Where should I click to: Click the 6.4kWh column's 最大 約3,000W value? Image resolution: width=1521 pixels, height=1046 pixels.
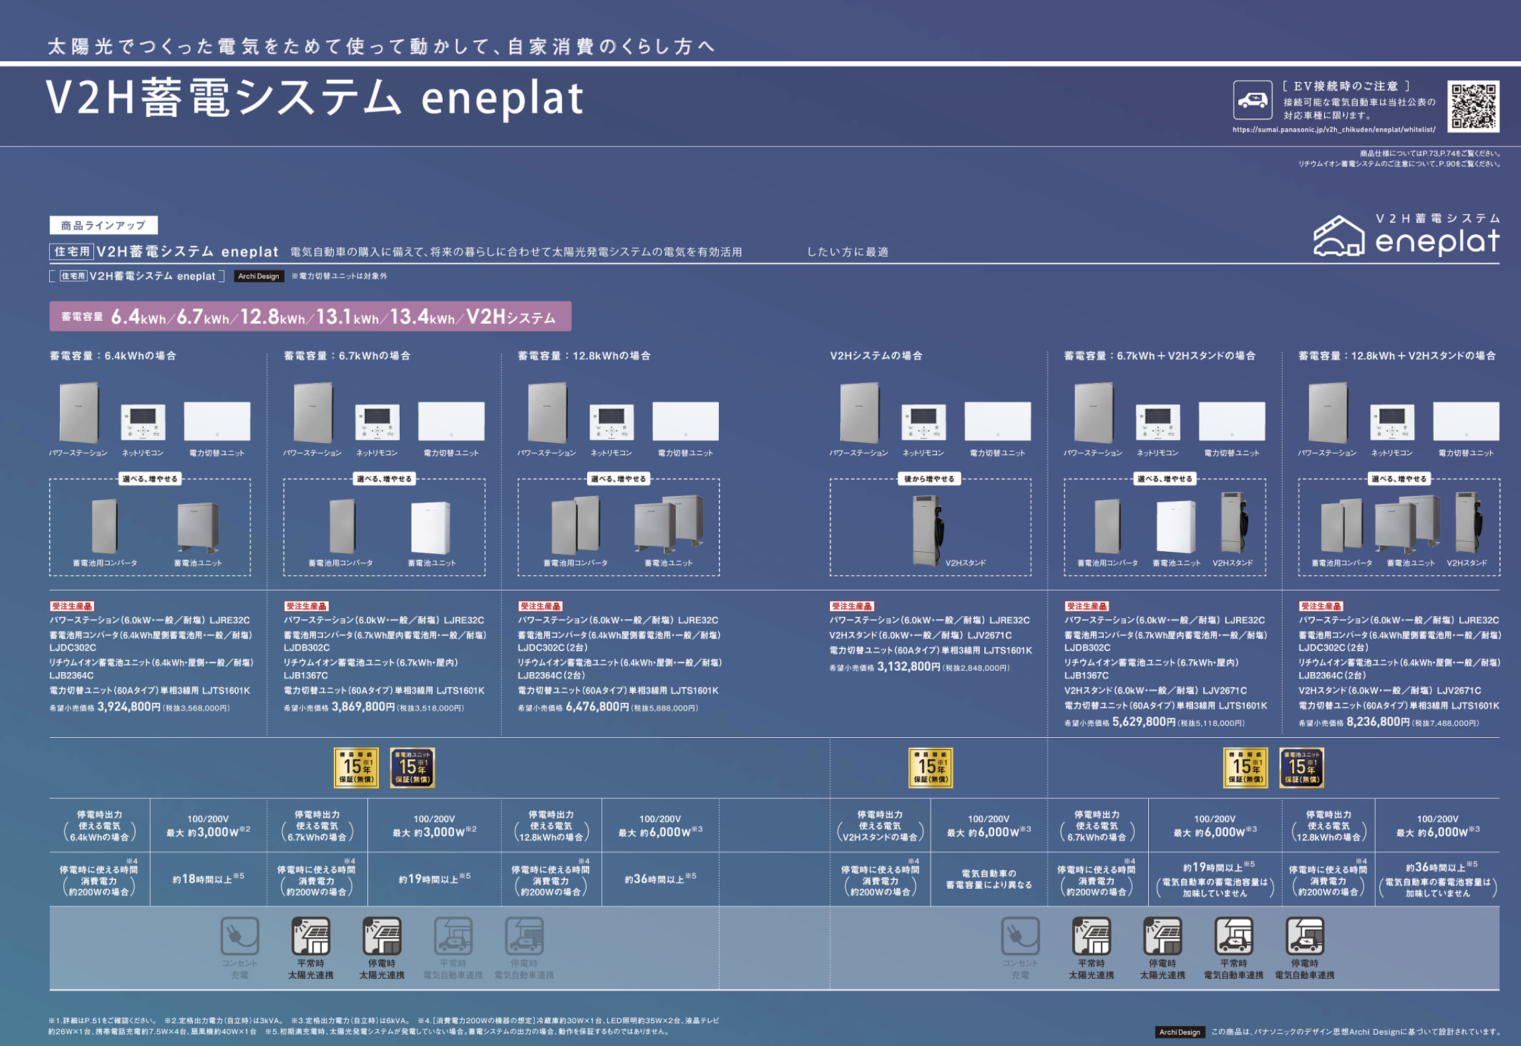208,832
